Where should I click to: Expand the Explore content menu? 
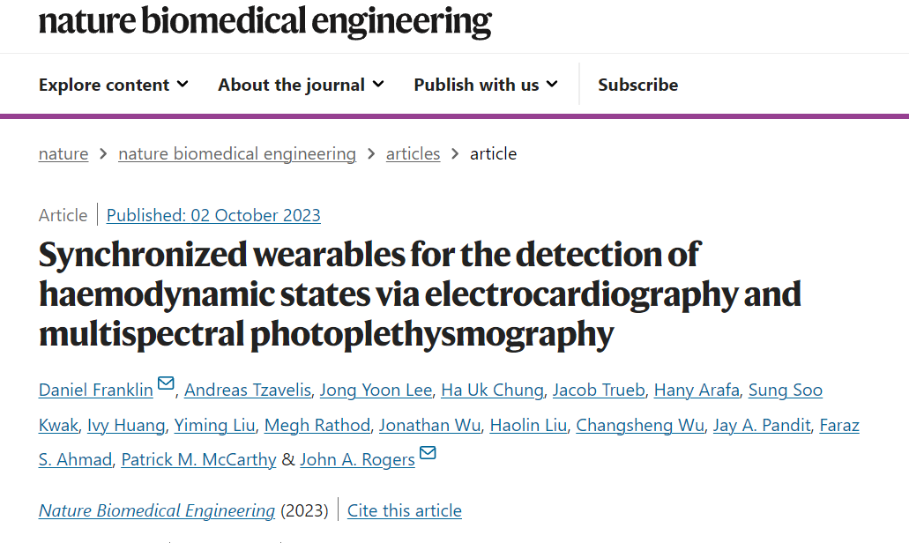[114, 85]
